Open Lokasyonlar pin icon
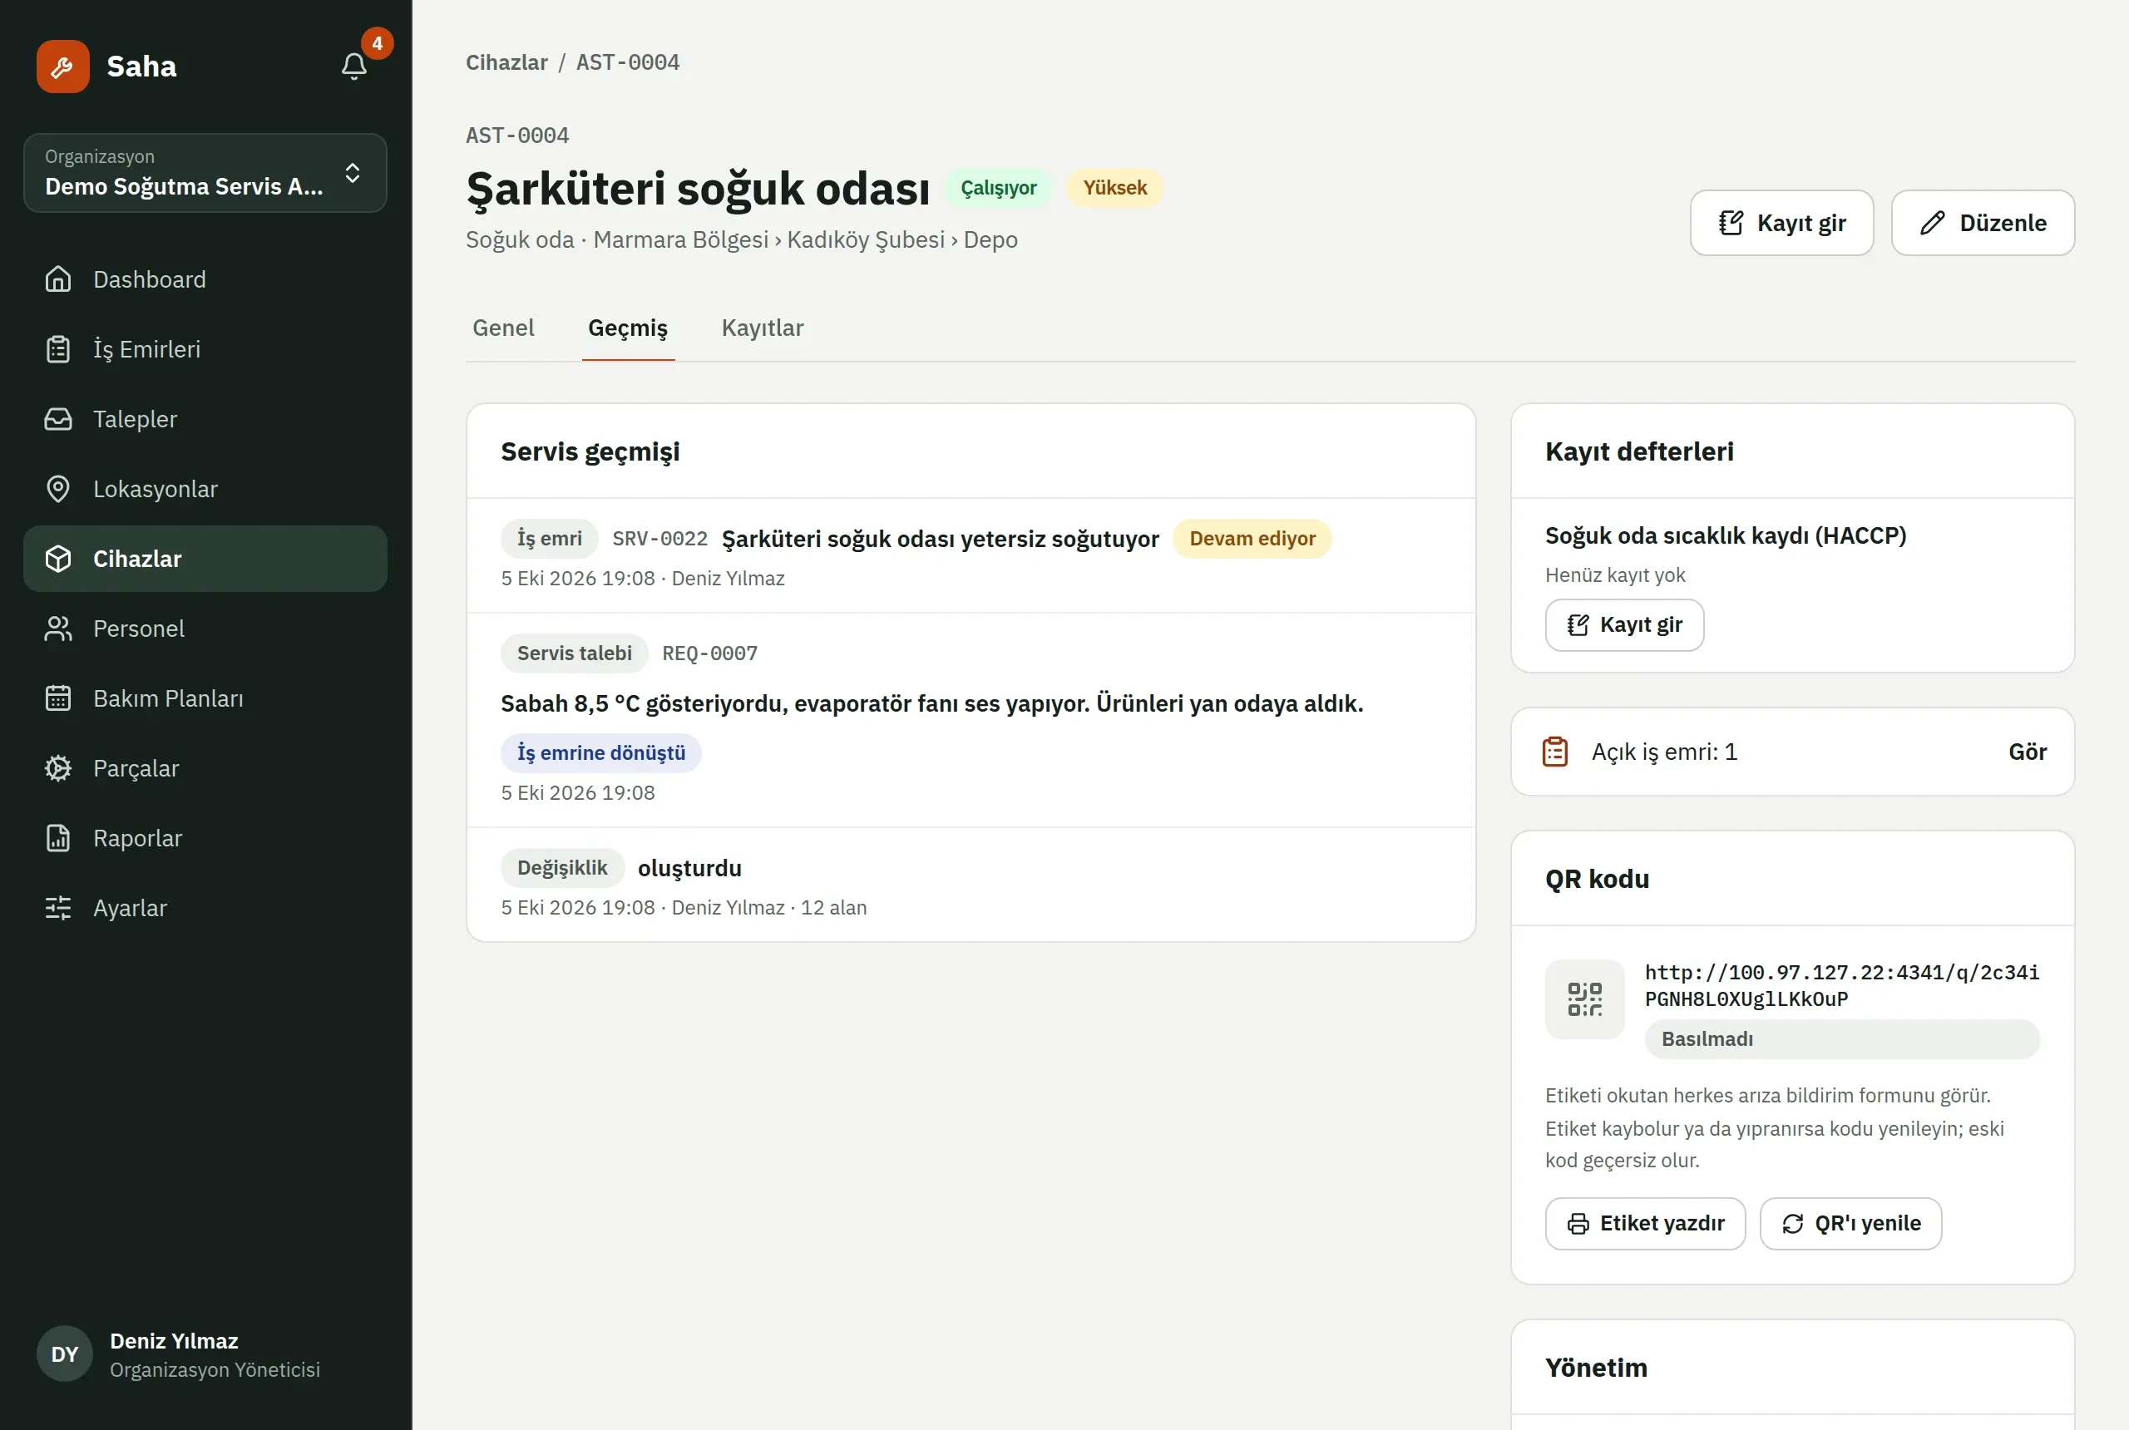Image resolution: width=2129 pixels, height=1430 pixels. (58, 489)
